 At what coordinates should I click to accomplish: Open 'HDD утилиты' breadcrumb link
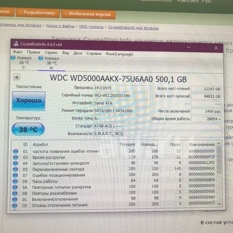click(91, 27)
